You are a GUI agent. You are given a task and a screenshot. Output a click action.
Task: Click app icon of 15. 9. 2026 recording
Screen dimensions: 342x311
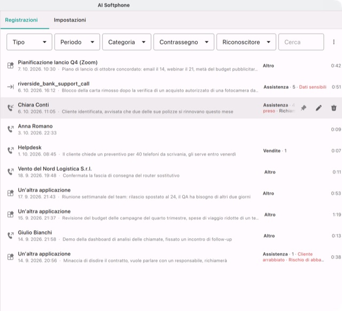(11, 215)
